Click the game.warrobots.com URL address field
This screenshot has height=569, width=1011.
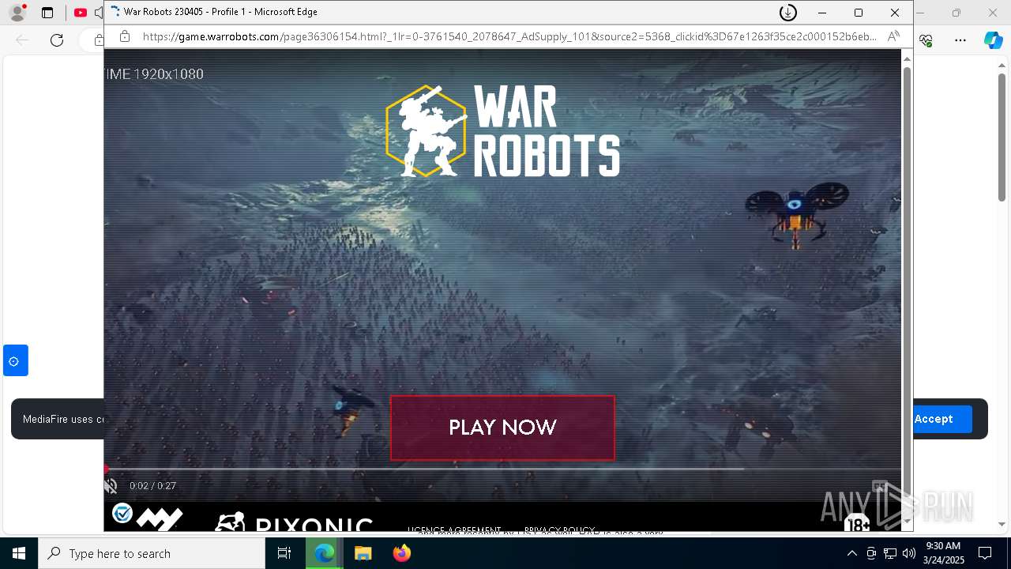pos(509,36)
